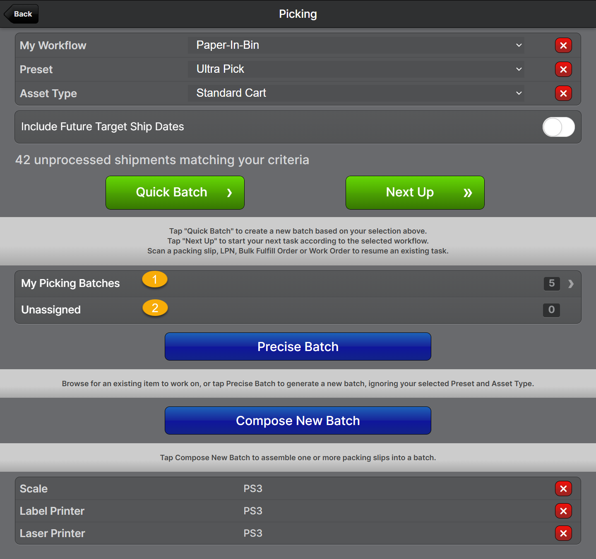Remove the Label Printer assignment
Screen dimensions: 596x559
[563, 511]
